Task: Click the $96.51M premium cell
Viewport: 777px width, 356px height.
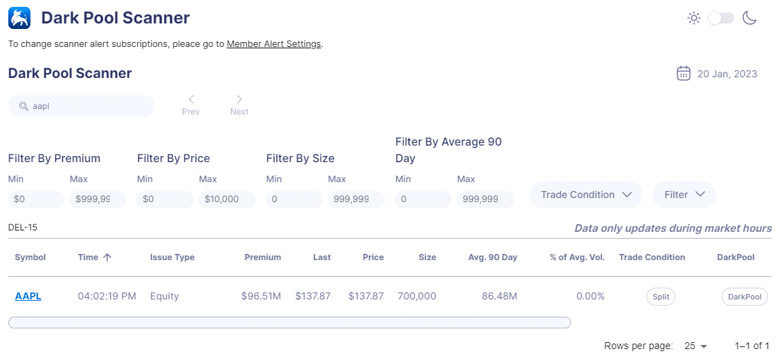Action: pos(261,296)
